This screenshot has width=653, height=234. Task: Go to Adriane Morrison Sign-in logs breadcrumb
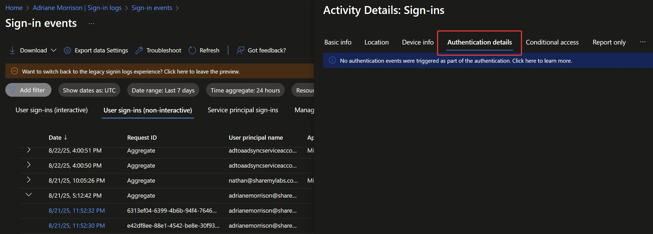(x=77, y=8)
